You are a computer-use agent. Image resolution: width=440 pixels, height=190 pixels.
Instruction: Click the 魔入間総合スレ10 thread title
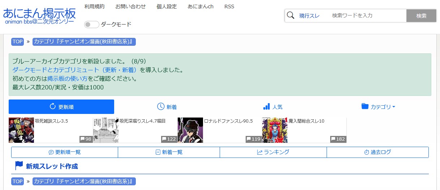[x=306, y=121]
